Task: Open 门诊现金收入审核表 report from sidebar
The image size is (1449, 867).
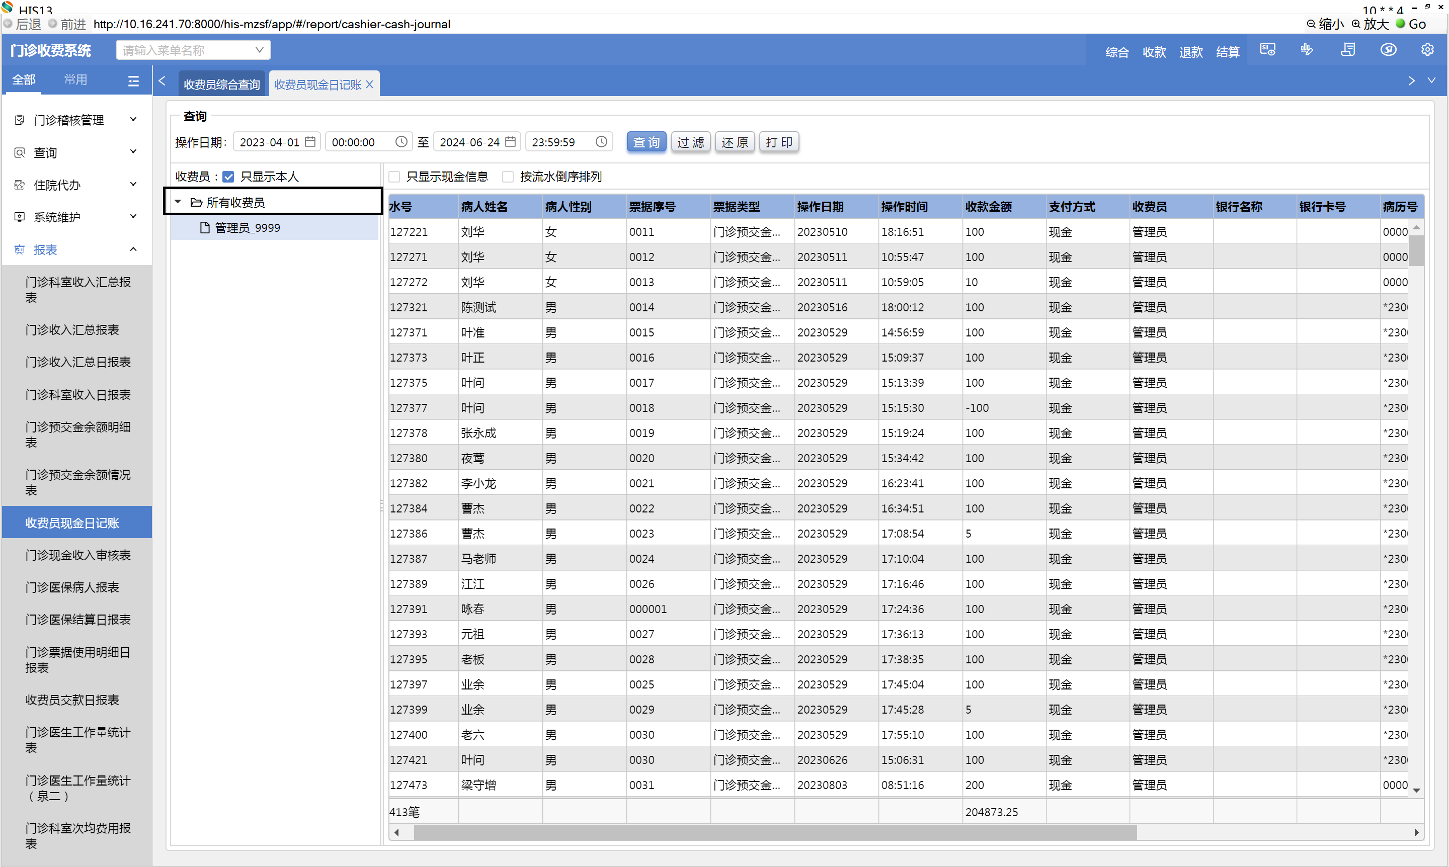Action: tap(78, 555)
